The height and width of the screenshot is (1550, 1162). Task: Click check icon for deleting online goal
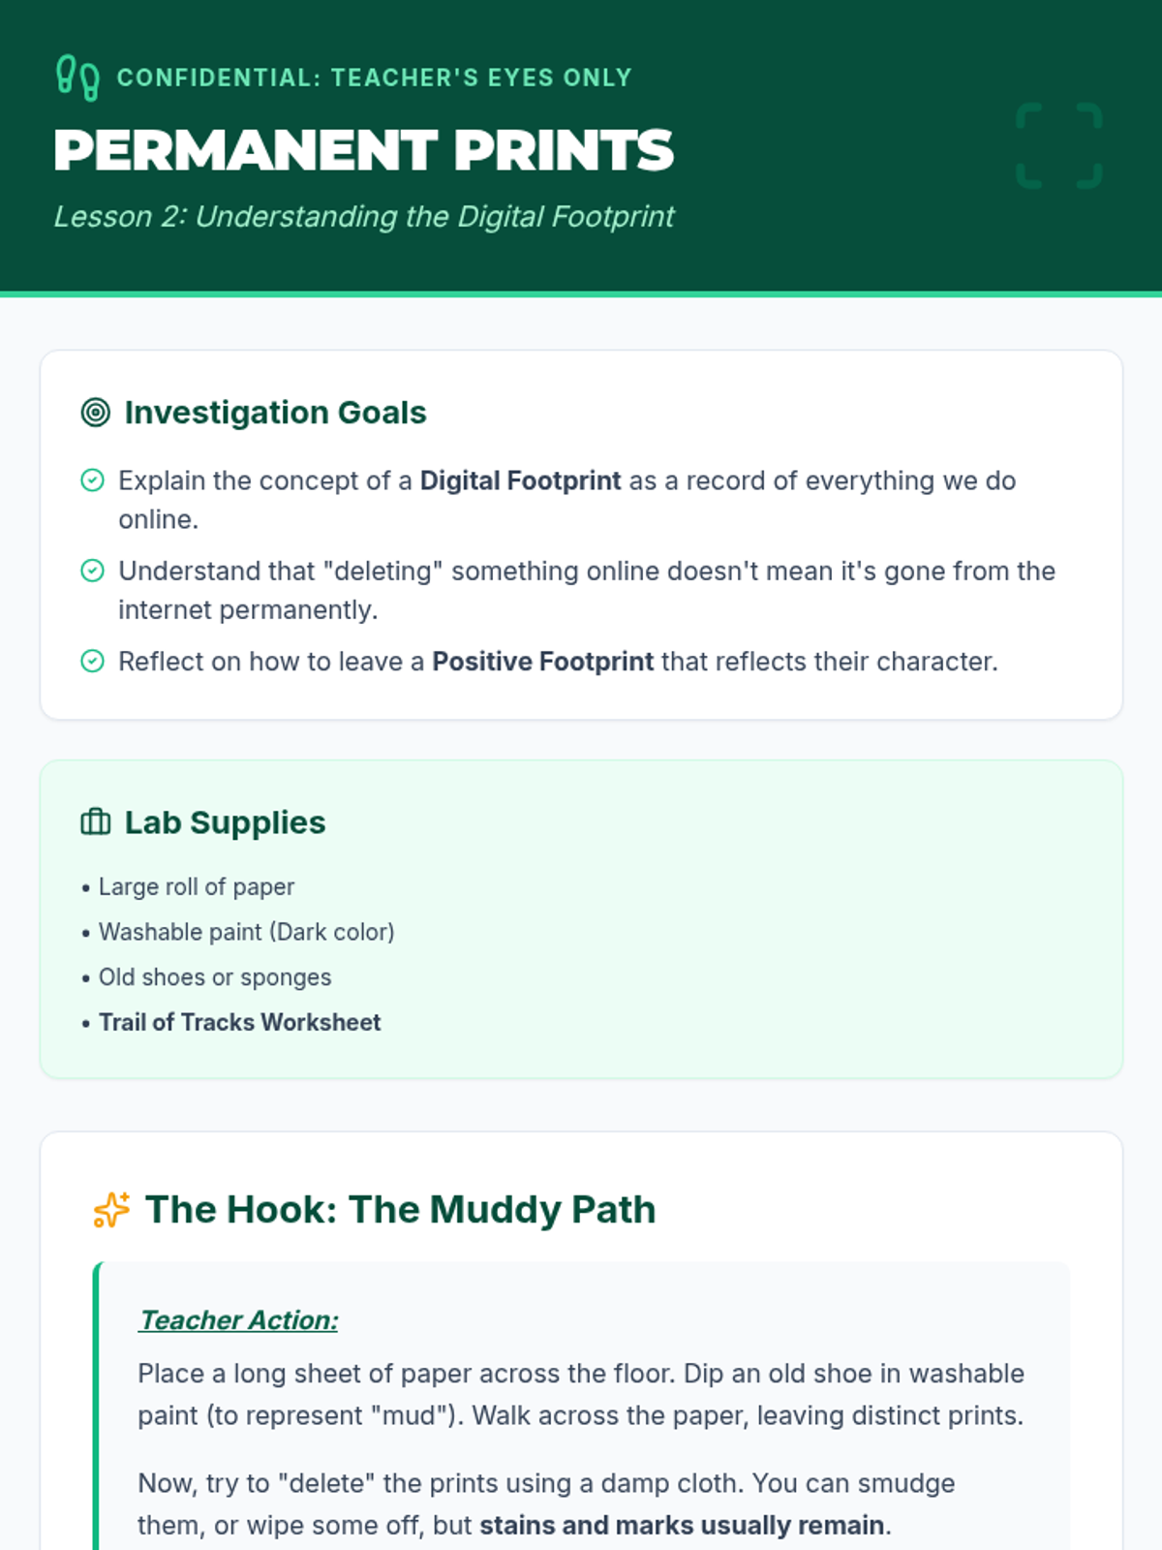click(x=92, y=571)
